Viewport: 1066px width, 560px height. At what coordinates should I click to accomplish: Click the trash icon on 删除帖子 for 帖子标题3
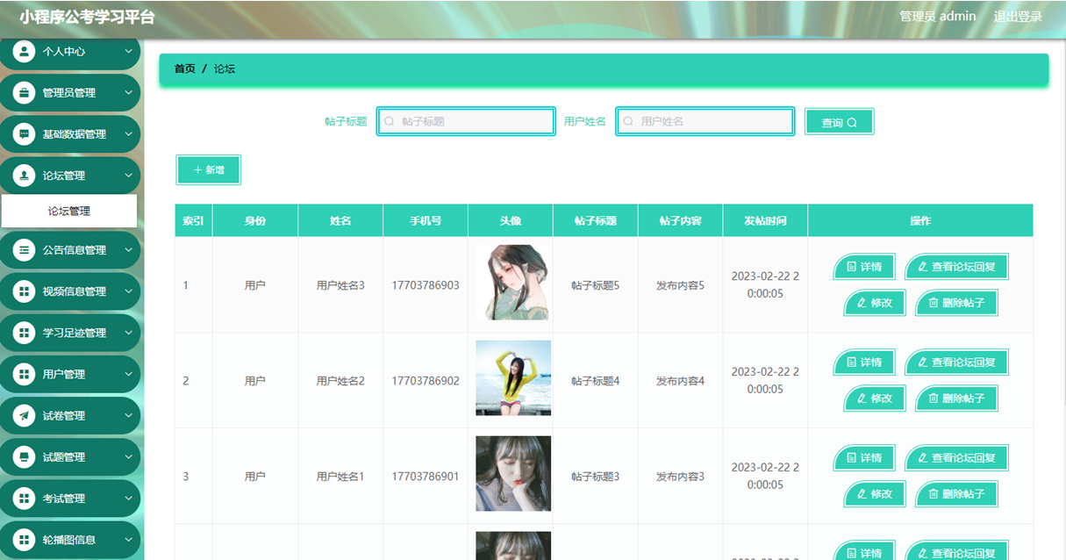pos(933,493)
